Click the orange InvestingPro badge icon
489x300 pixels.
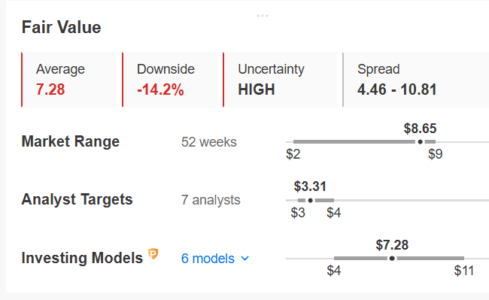click(153, 254)
